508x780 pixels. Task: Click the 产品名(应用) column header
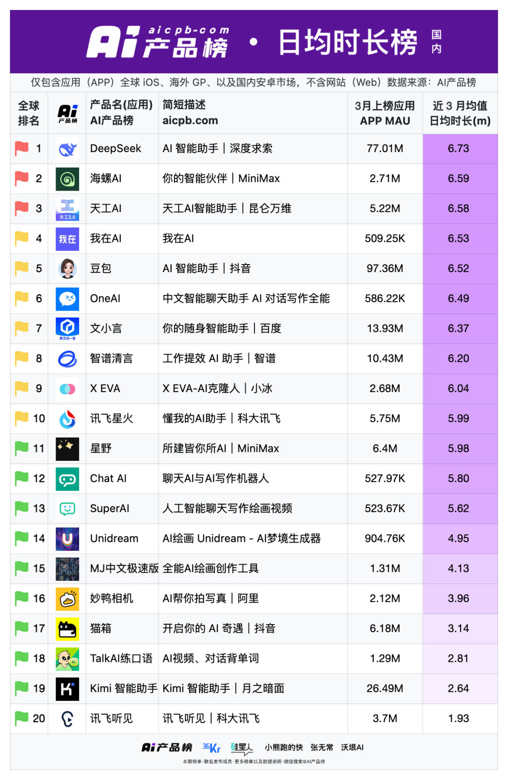121,113
